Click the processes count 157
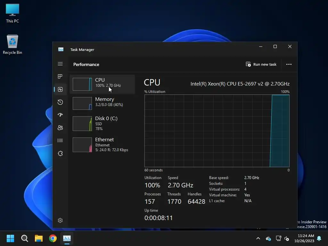Image resolution: width=328 pixels, height=246 pixels. click(150, 201)
